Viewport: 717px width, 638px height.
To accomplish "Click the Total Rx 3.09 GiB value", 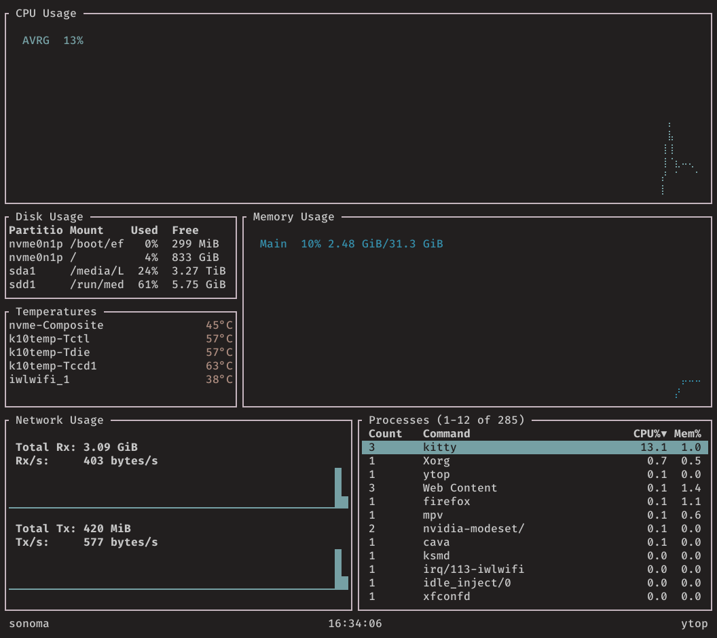I will pyautogui.click(x=76, y=447).
